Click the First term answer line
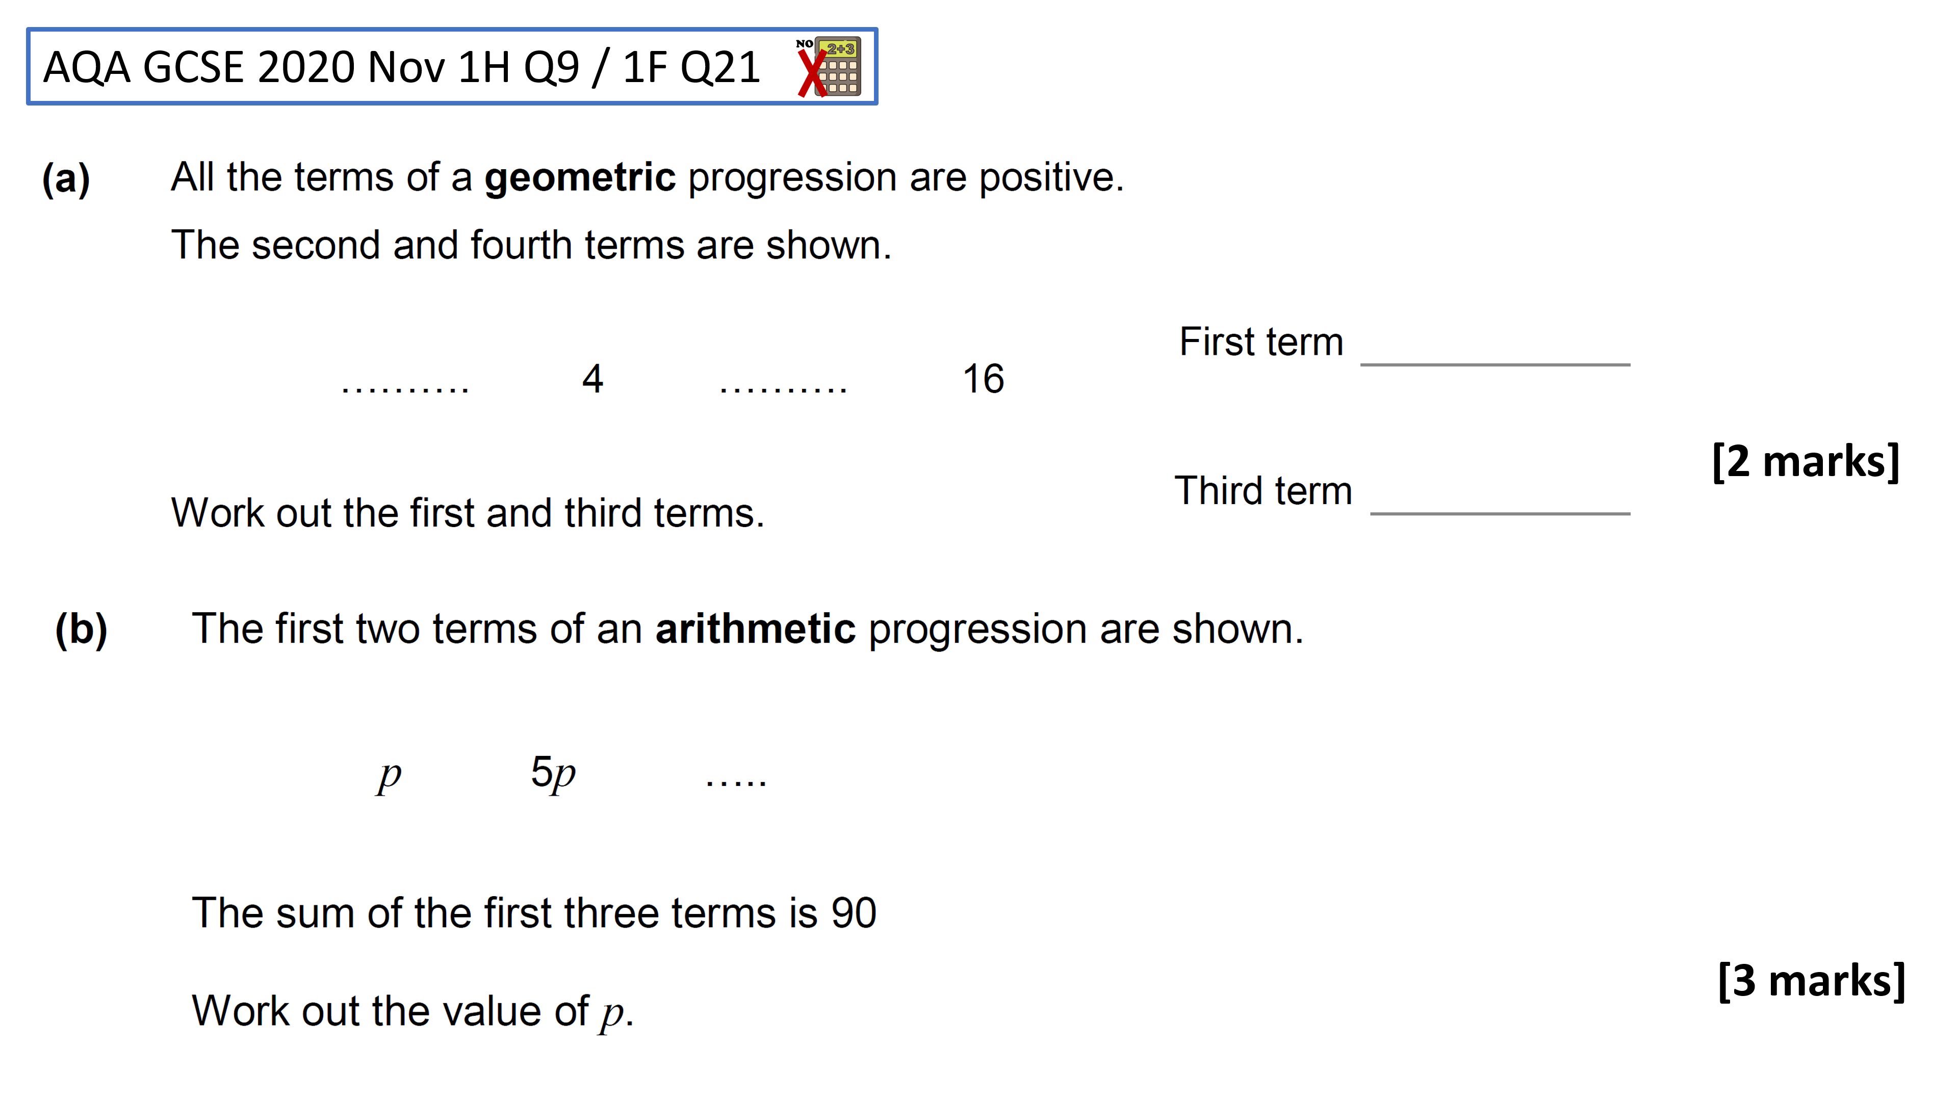 coord(1495,365)
